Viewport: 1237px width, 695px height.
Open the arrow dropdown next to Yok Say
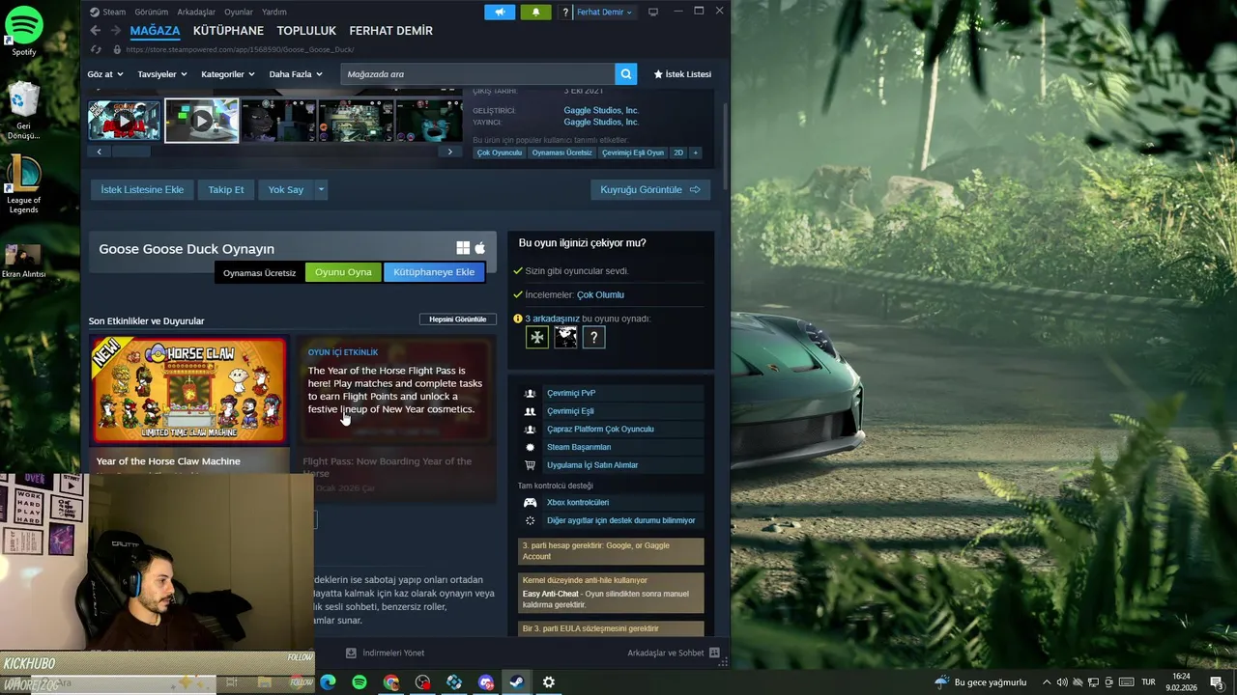coord(321,189)
